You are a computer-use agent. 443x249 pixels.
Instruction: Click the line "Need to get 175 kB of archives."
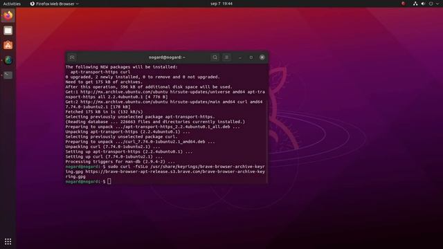tap(104, 82)
